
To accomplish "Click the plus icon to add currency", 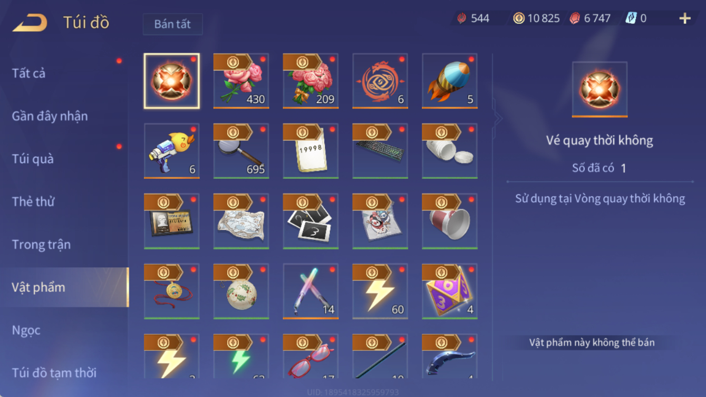I will 684,18.
